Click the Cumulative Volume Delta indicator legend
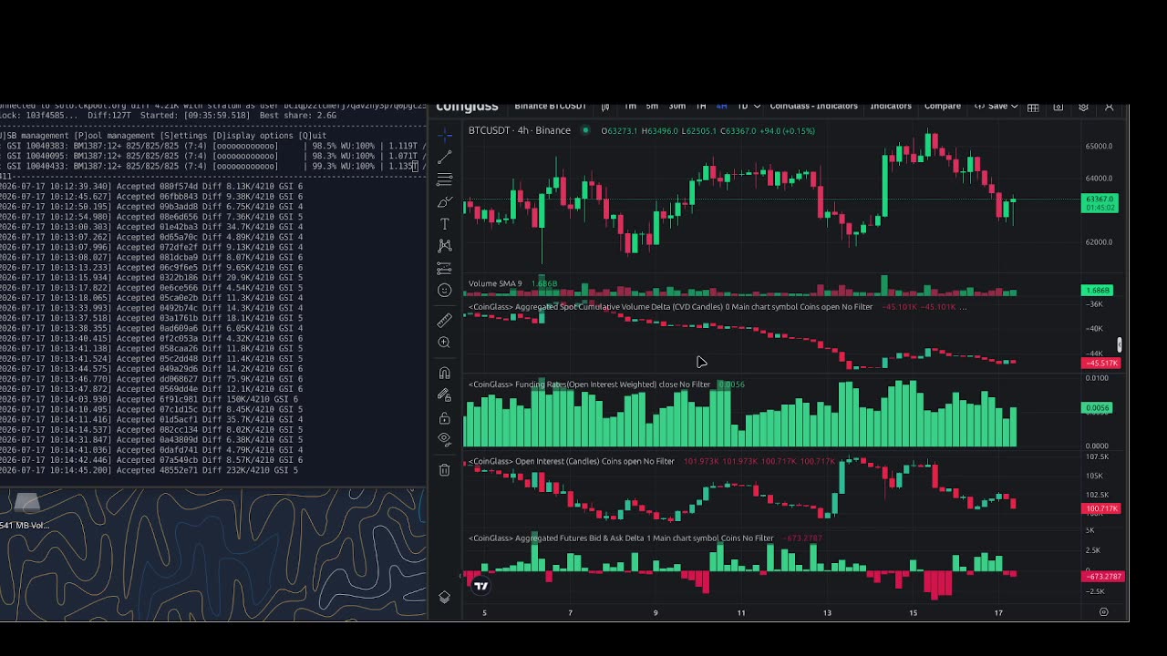 [x=670, y=307]
